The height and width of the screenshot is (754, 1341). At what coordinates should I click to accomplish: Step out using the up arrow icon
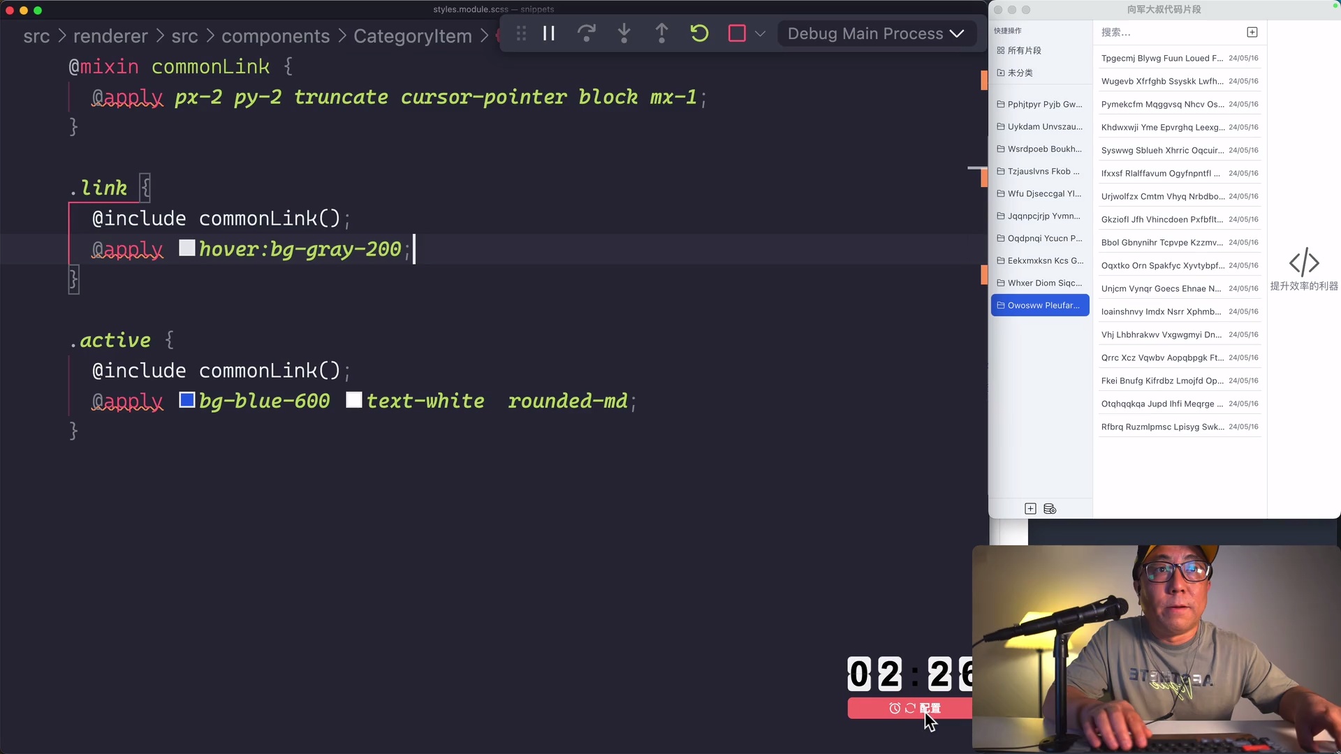pyautogui.click(x=661, y=33)
